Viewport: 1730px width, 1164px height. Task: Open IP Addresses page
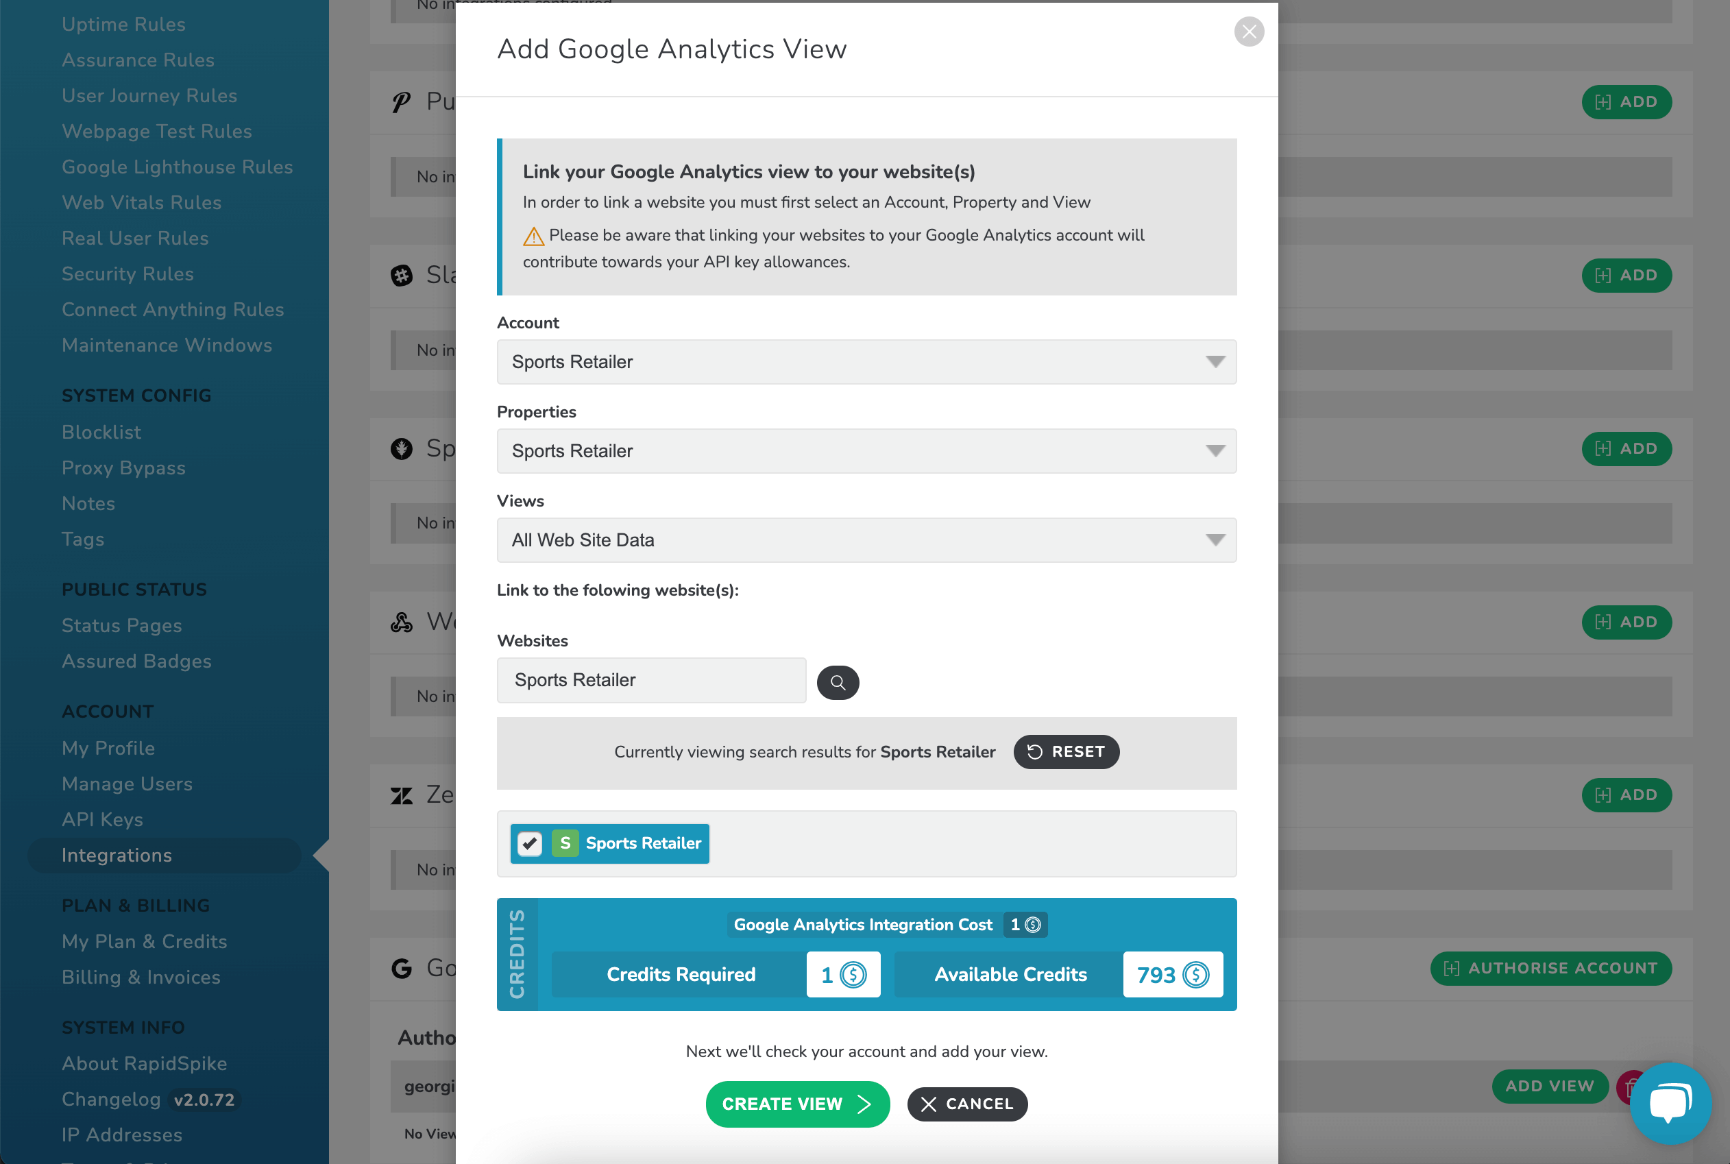(122, 1135)
